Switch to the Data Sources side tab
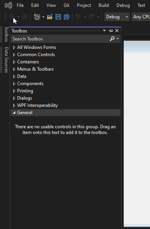 pos(6,60)
